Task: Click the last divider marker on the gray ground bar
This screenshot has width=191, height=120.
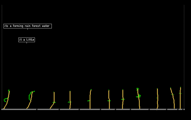Action: click(x=183, y=109)
